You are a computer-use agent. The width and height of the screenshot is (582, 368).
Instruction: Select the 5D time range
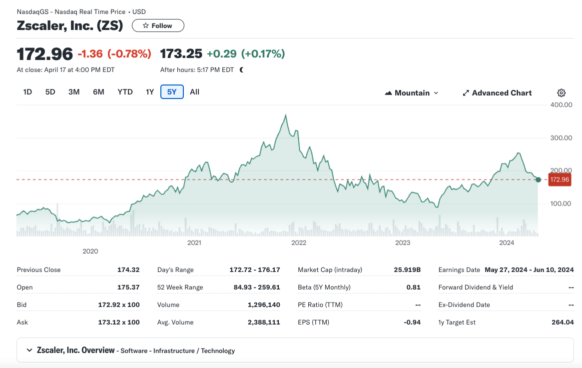[50, 91]
